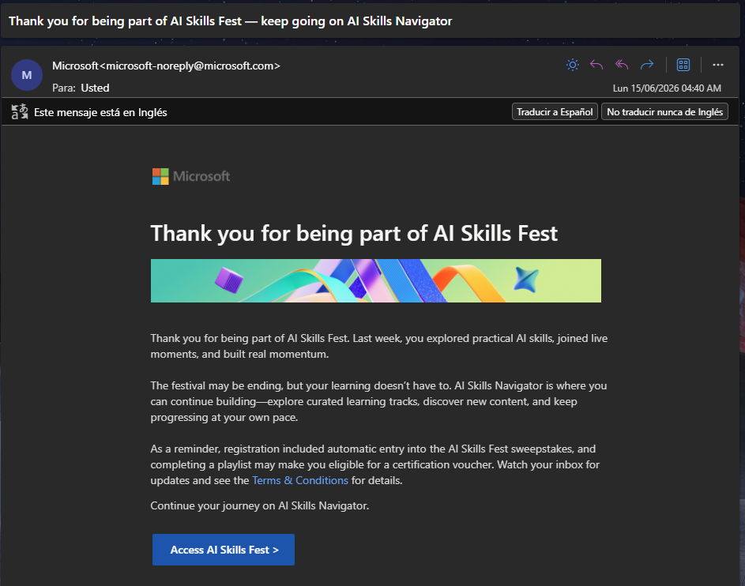Image resolution: width=745 pixels, height=586 pixels.
Task: Open the more actions ellipsis menu
Action: point(718,65)
